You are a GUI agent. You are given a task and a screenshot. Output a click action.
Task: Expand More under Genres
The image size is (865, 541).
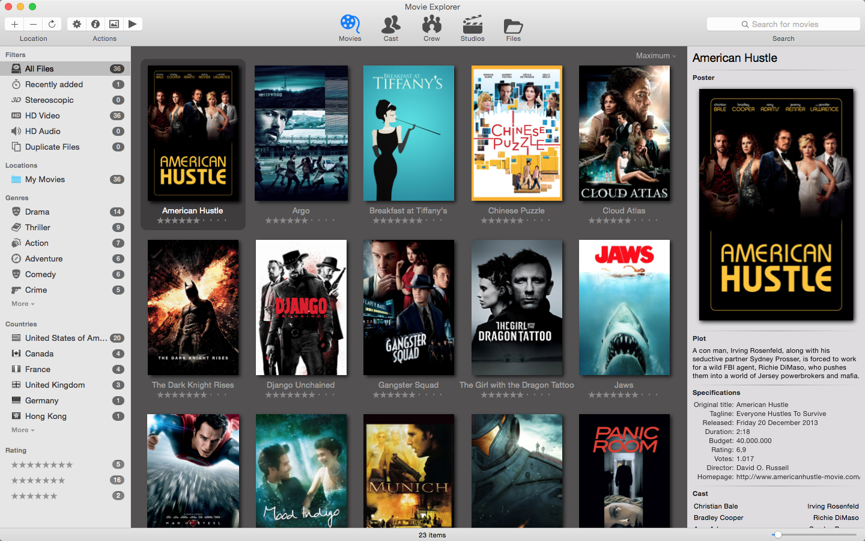[23, 304]
